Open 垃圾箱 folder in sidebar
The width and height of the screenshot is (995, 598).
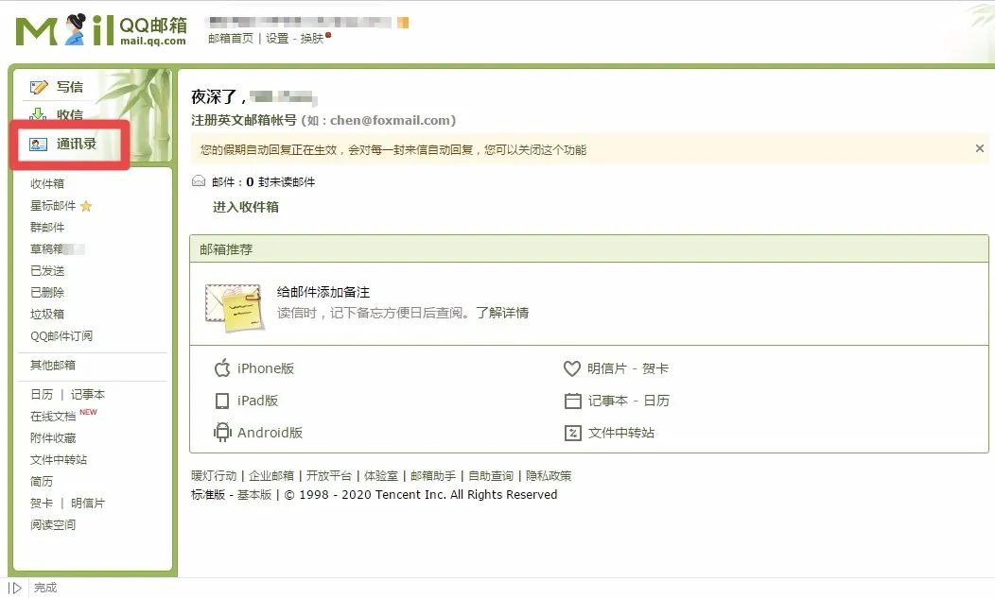tap(47, 315)
